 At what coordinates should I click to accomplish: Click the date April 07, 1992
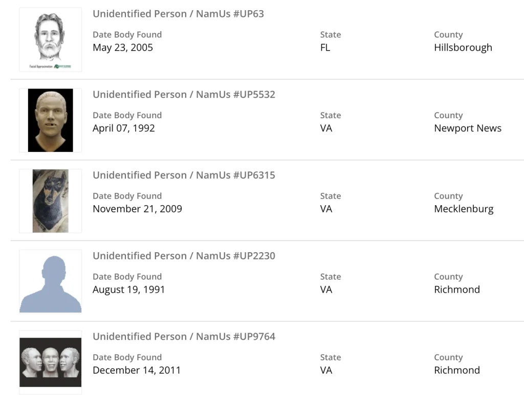point(124,128)
